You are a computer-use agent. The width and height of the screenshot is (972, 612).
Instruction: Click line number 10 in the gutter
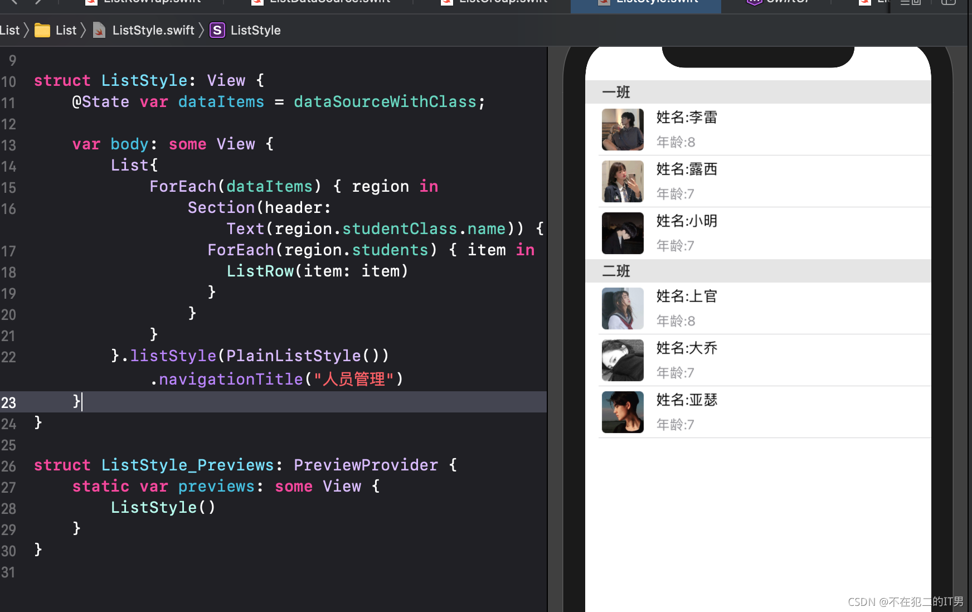pyautogui.click(x=8, y=81)
